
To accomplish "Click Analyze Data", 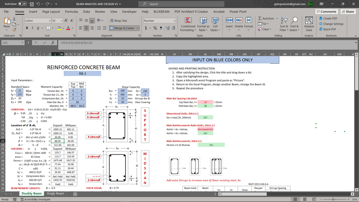I will pyautogui.click(x=309, y=24).
